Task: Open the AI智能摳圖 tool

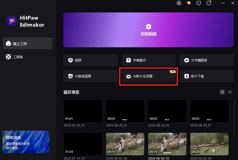Action: pos(90,76)
